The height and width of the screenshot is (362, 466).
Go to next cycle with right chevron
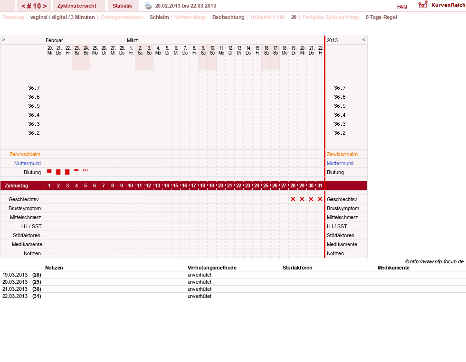[x=45, y=6]
